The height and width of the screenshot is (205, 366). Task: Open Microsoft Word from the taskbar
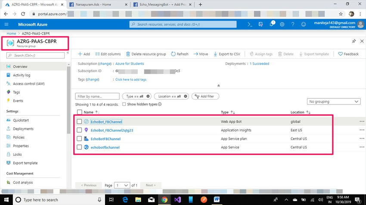pos(217,200)
